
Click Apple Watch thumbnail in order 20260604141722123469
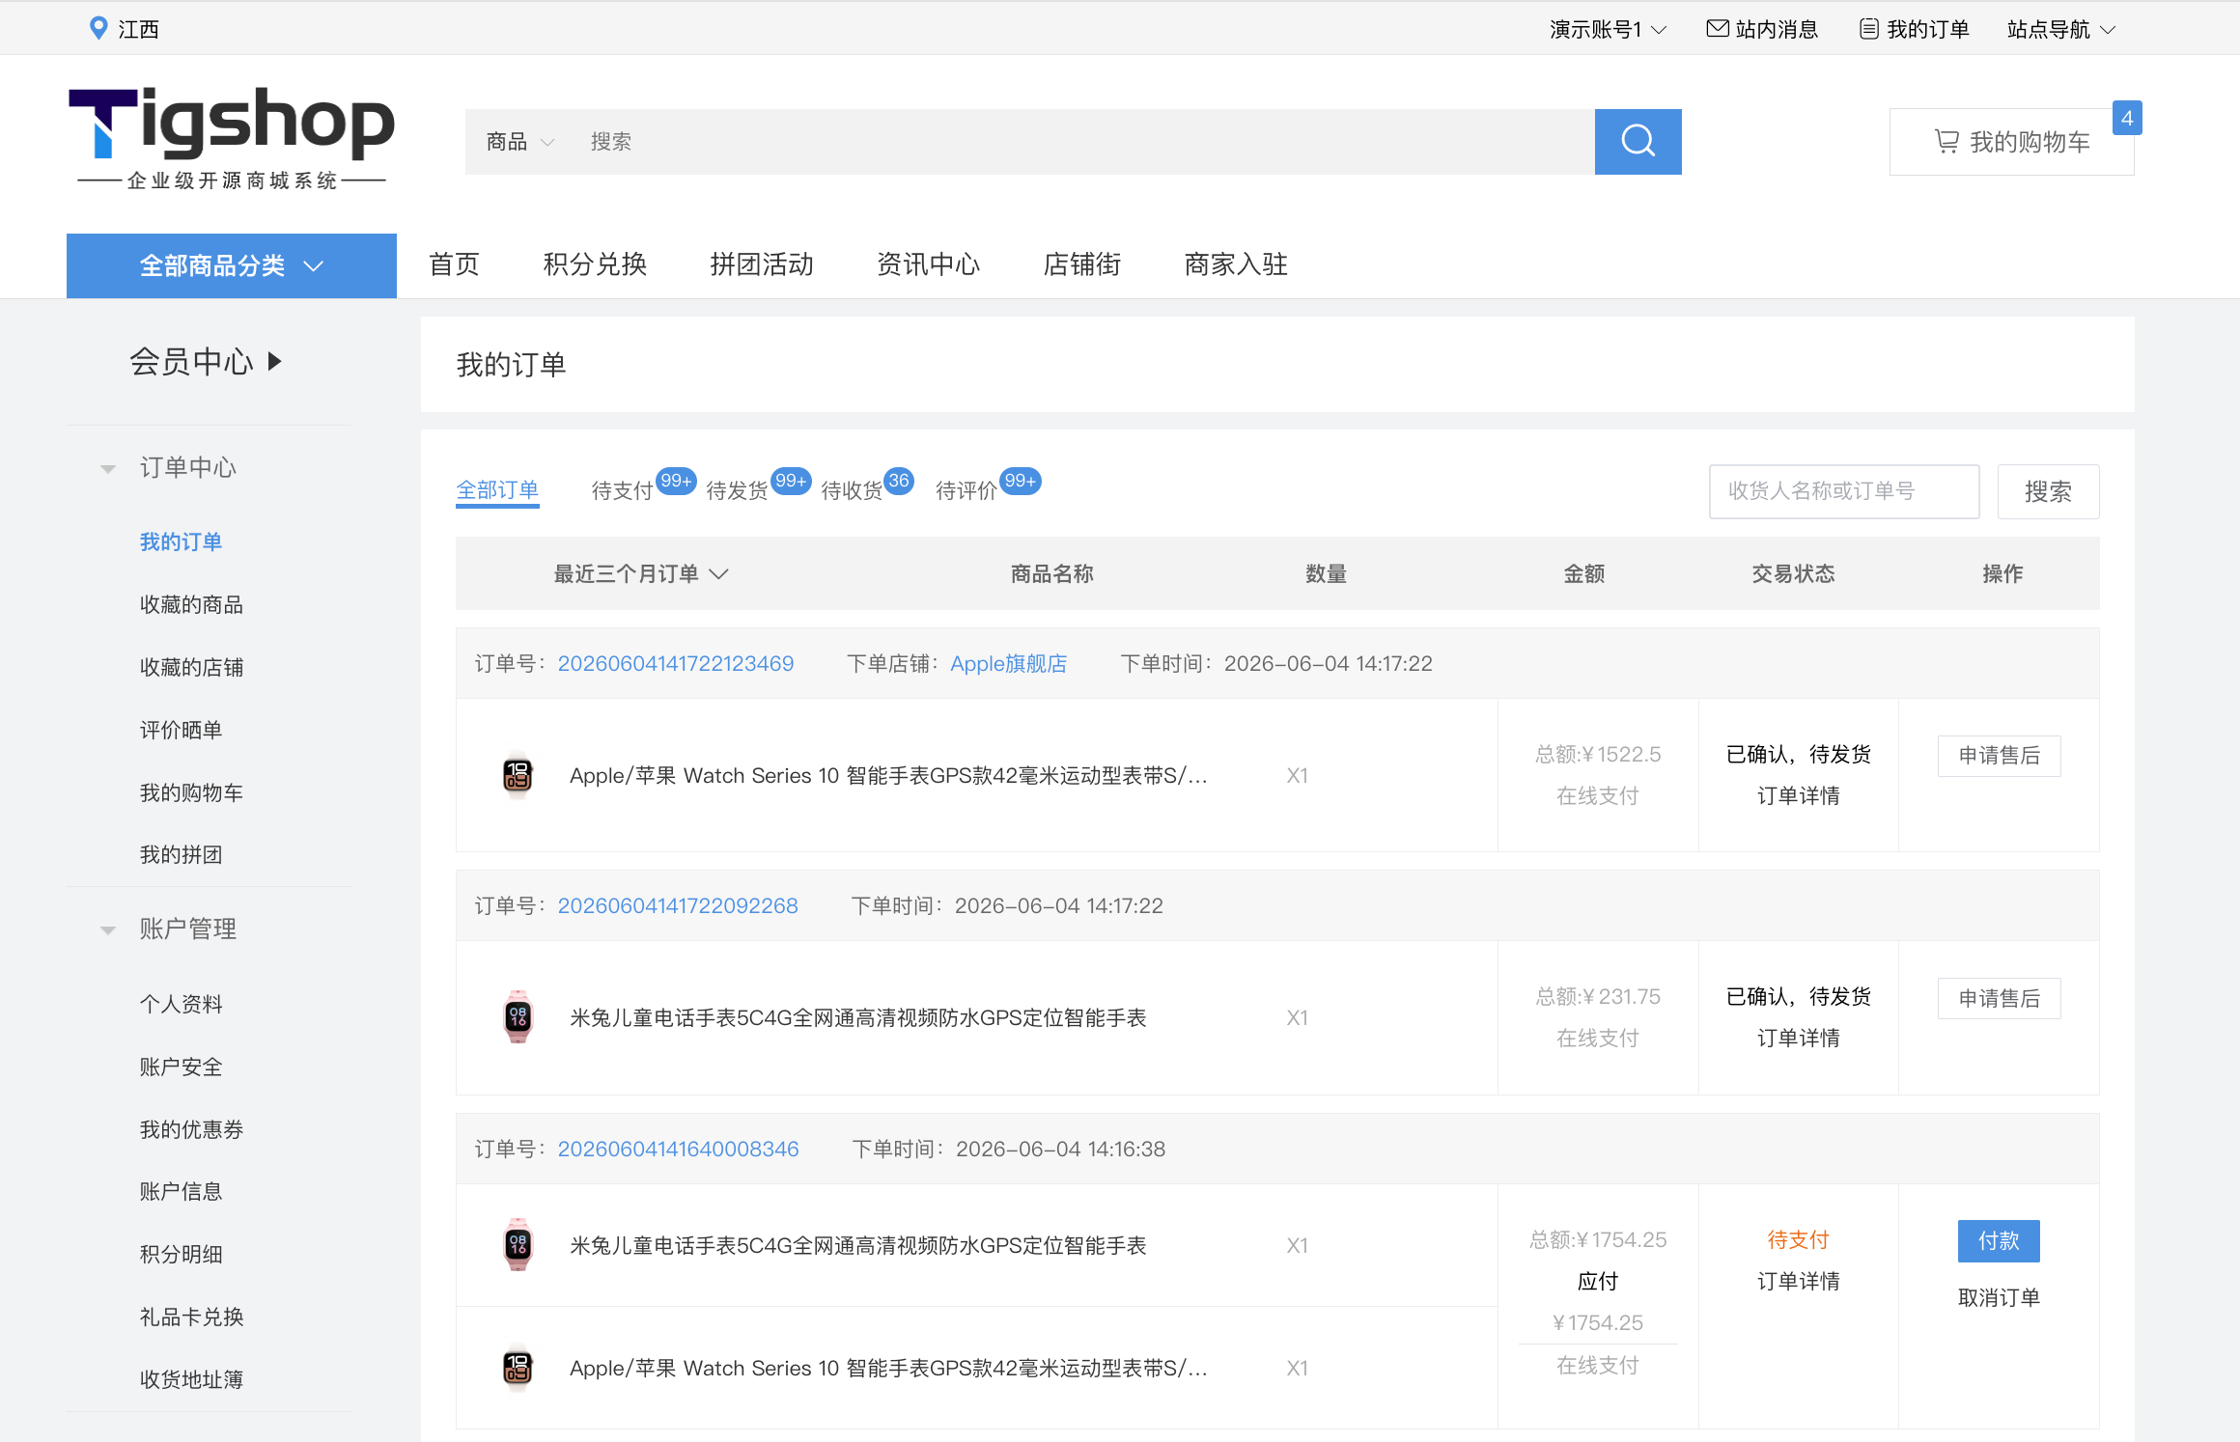coord(518,775)
